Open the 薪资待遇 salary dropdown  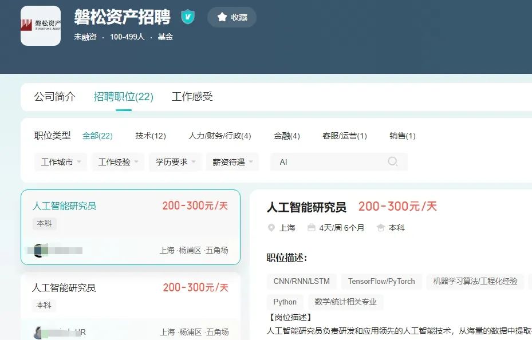click(232, 162)
